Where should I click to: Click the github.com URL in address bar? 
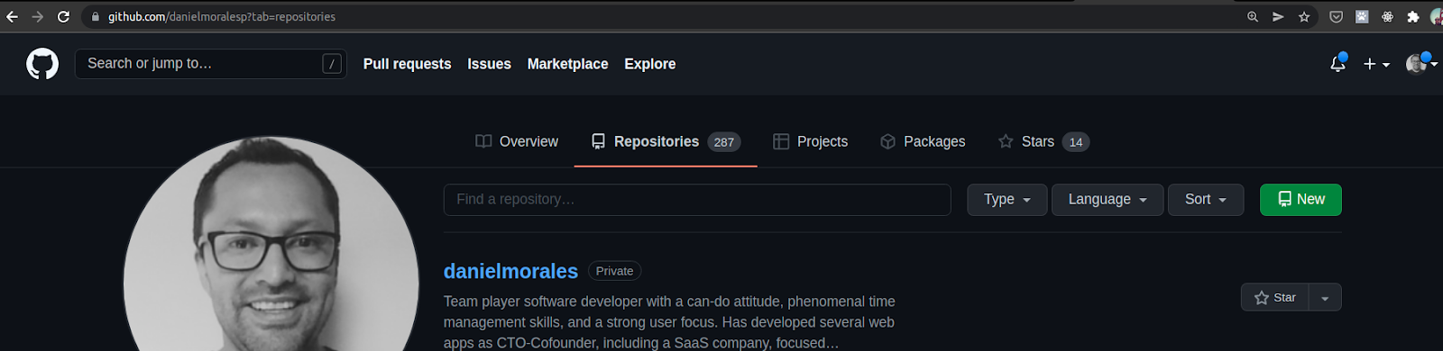(x=222, y=16)
